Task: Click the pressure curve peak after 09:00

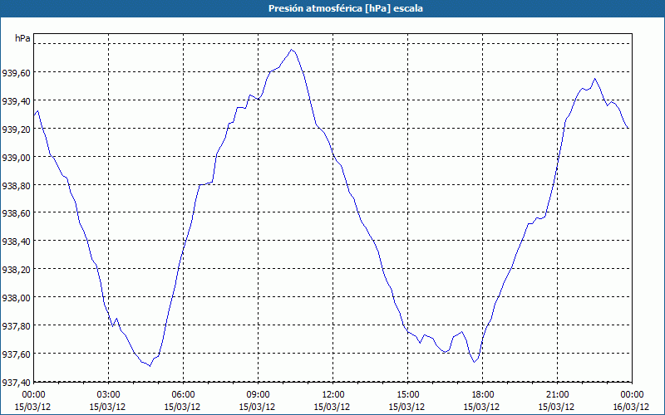Action: (x=292, y=50)
